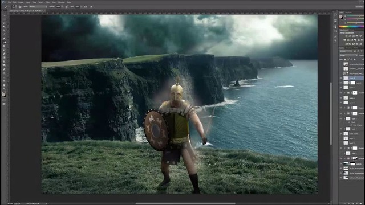This screenshot has width=365, height=205.
Task: Add a Levels adjustment
Action: pos(350,36)
